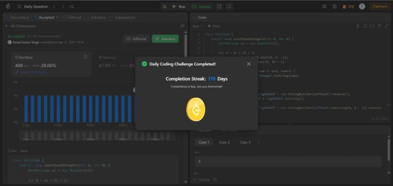Go to next question arrow

pyautogui.click(x=63, y=6)
